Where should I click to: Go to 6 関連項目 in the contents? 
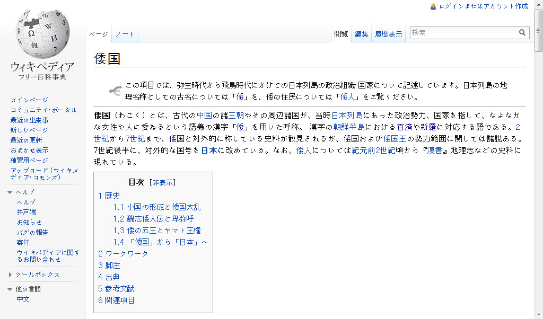tap(117, 300)
